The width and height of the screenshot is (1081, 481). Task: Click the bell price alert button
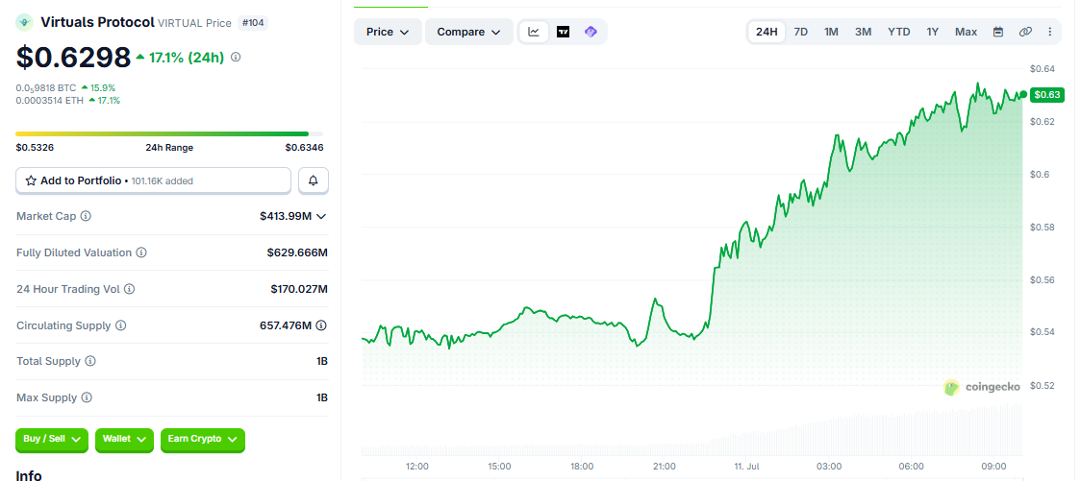click(x=313, y=180)
